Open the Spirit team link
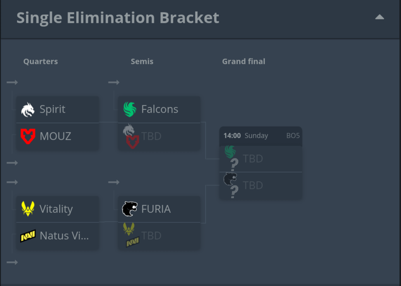 point(53,110)
